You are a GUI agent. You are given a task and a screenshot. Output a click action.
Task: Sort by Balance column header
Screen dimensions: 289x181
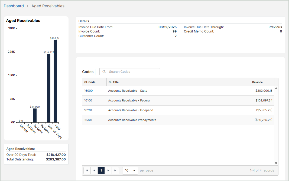pyautogui.click(x=257, y=82)
